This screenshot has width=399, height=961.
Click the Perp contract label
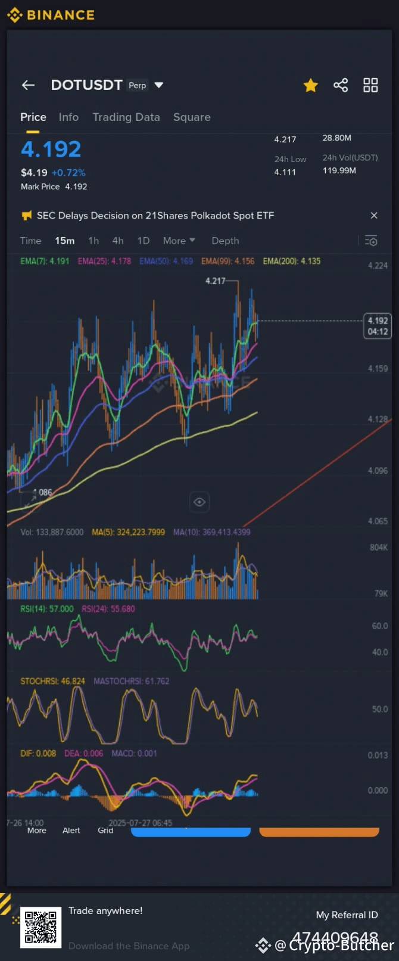pyautogui.click(x=137, y=85)
